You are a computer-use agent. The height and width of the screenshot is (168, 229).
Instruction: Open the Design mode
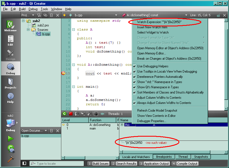point(10,55)
